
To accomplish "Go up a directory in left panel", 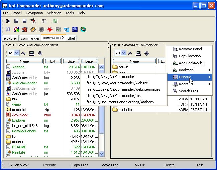I will click(x=23, y=53).
